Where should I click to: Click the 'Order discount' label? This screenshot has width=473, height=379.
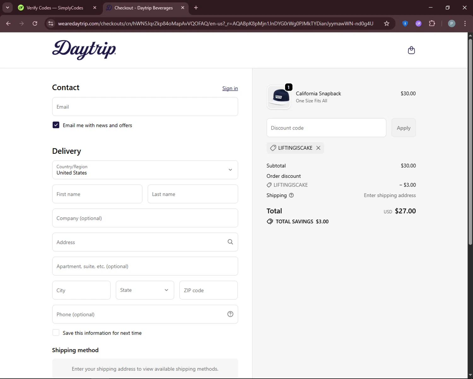click(283, 176)
